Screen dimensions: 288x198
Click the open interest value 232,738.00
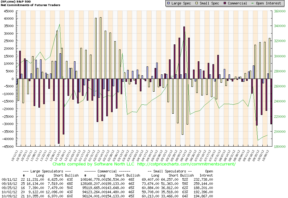203,180
